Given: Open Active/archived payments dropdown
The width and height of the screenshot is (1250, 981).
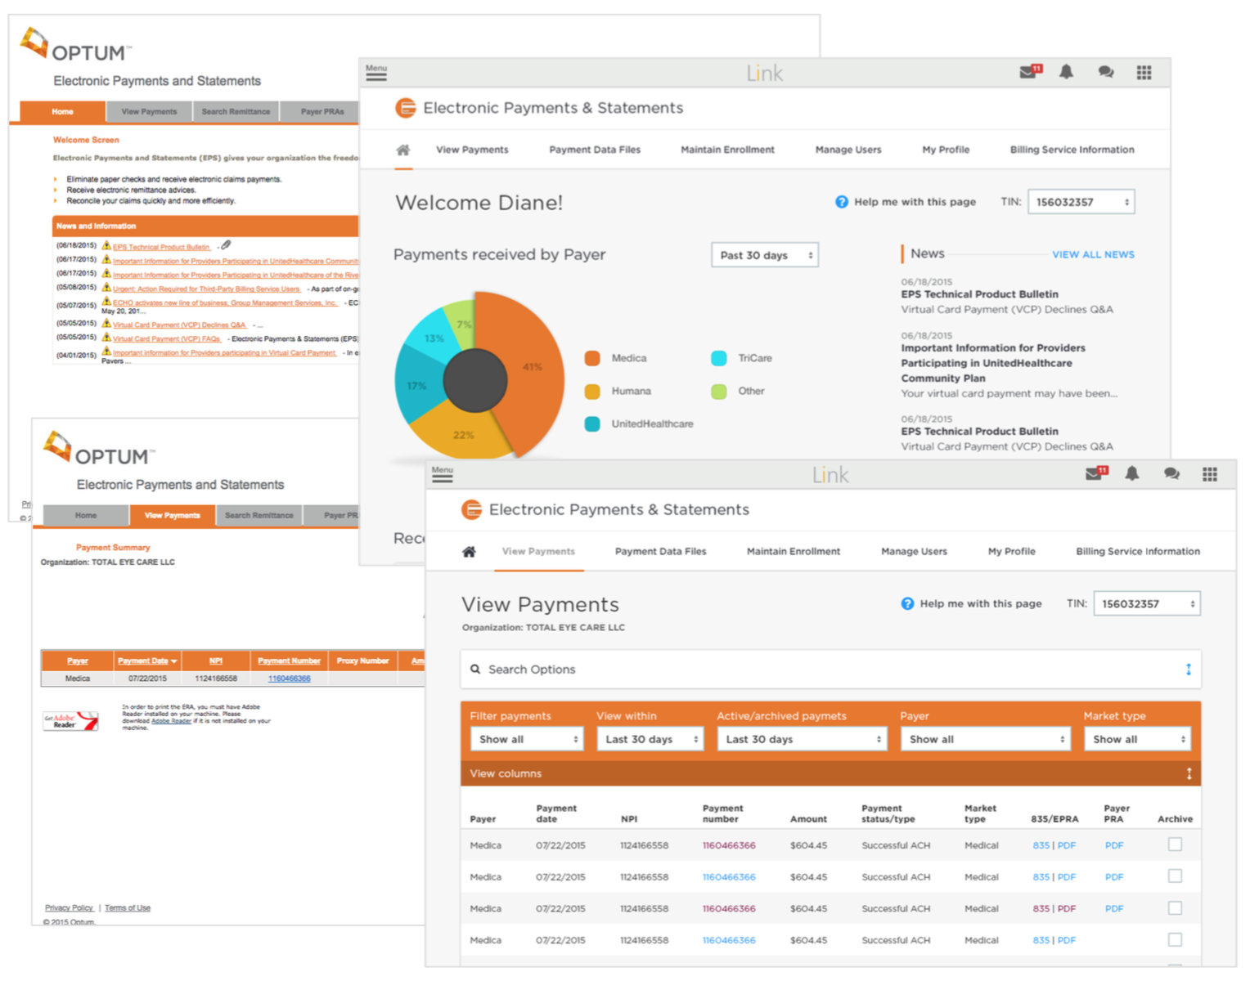Looking at the screenshot, I should point(802,739).
